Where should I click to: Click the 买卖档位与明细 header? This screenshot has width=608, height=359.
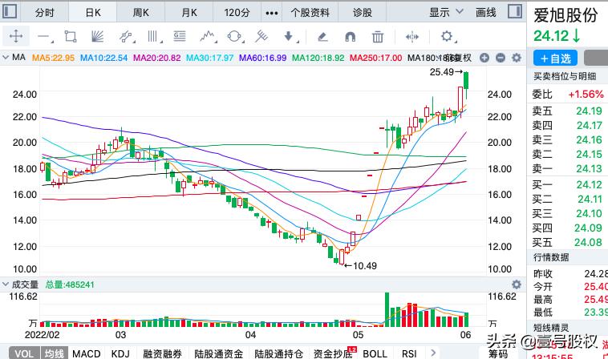point(565,76)
